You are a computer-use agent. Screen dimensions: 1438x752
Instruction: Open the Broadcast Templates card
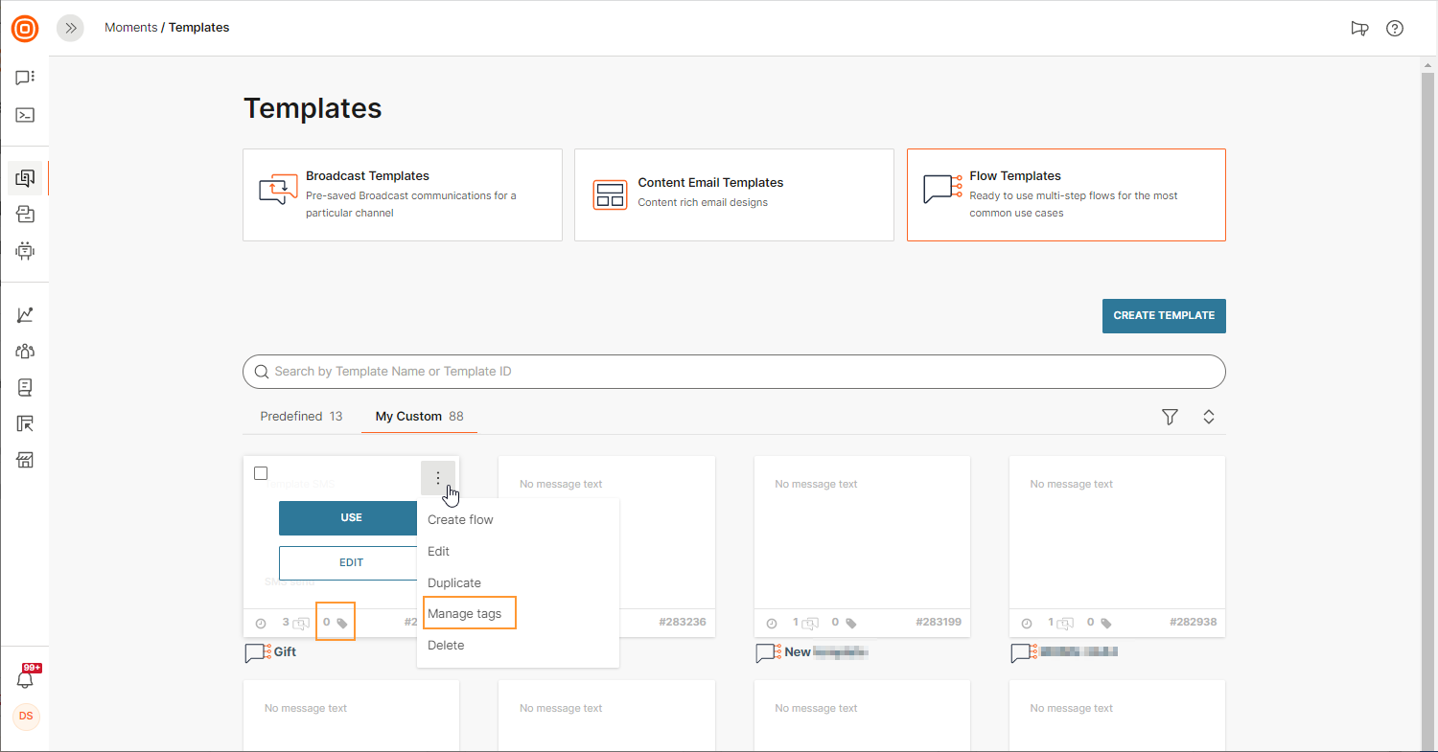[403, 194]
